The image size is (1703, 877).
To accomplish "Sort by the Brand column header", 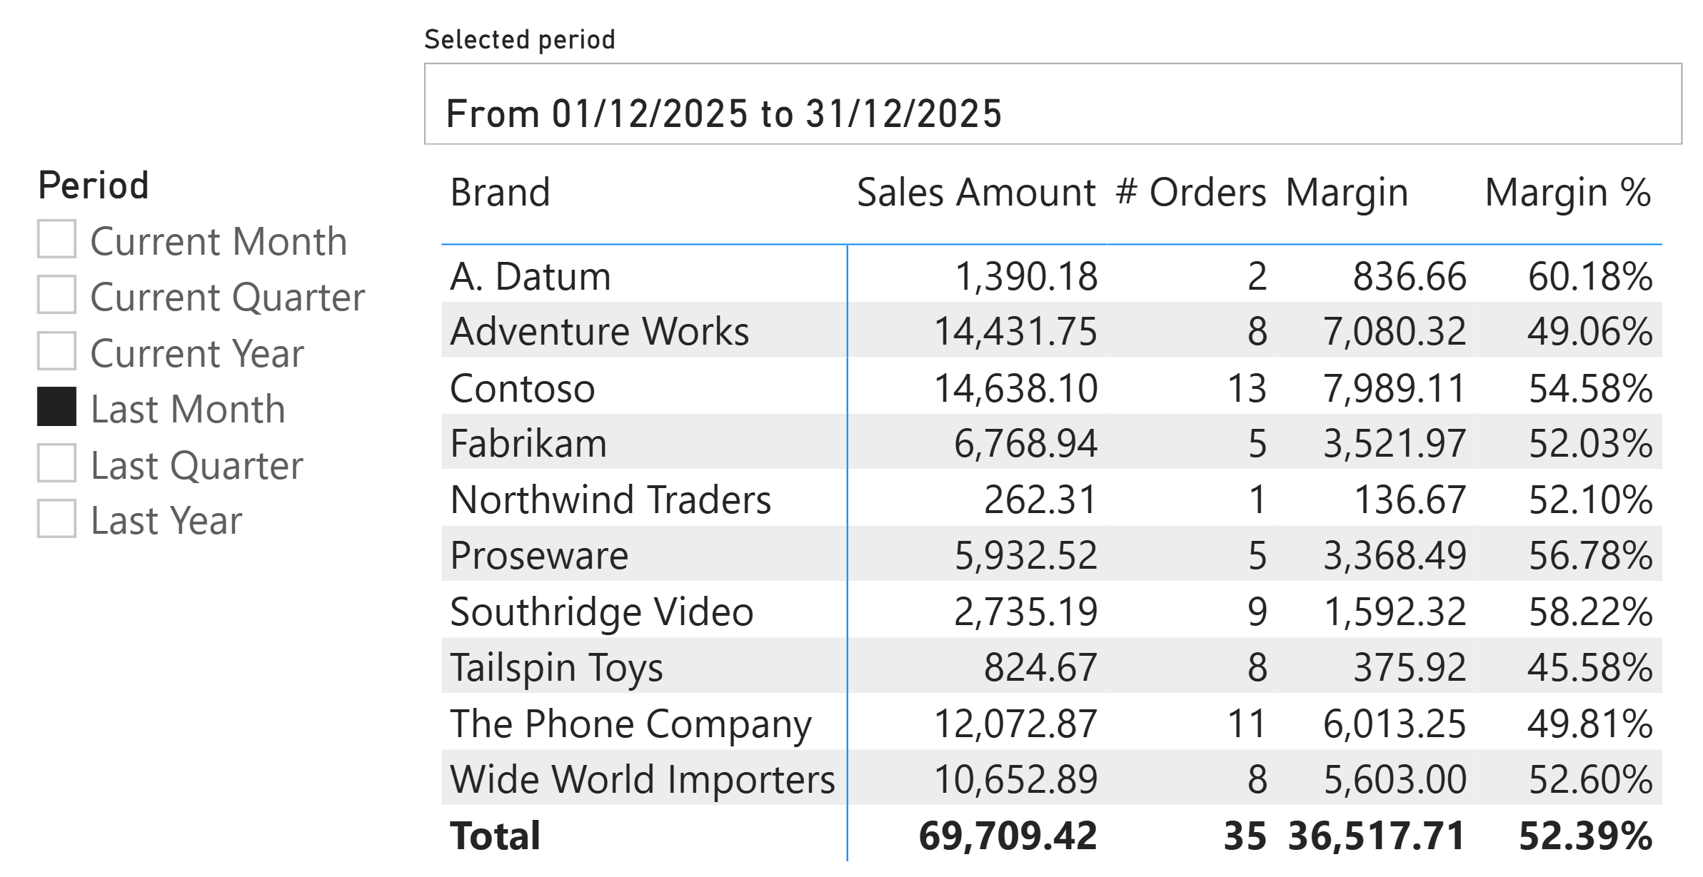I will pos(500,193).
